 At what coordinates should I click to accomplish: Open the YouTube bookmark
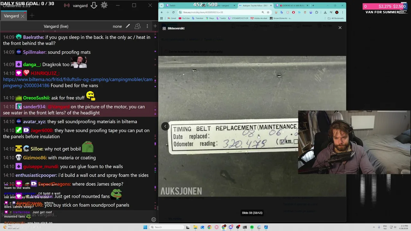184,18
